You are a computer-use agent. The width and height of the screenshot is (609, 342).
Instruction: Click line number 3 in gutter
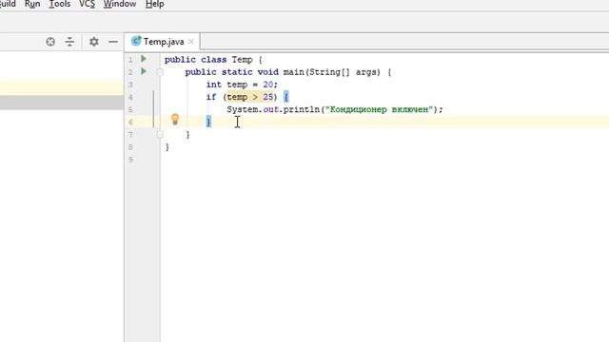[130, 85]
